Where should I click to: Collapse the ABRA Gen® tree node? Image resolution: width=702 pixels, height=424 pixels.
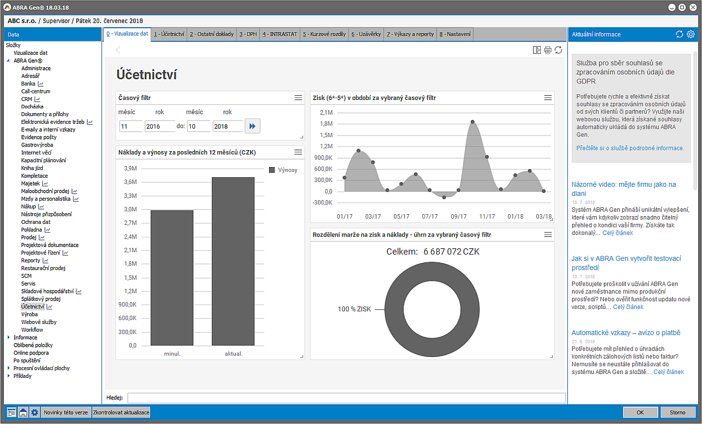pos(8,61)
